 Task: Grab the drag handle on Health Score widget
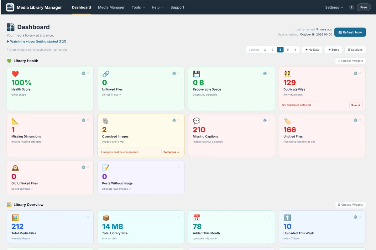[x=88, y=73]
